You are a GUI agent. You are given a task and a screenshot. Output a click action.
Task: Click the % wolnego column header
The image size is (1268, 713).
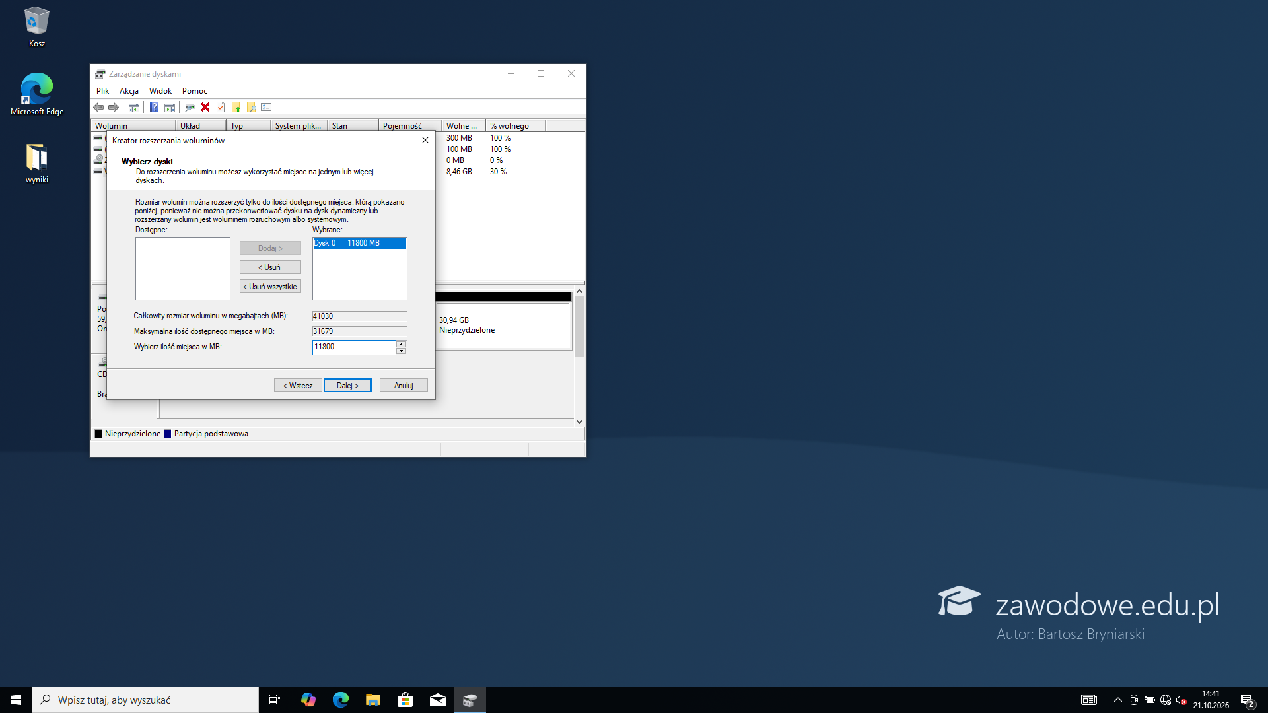point(515,126)
